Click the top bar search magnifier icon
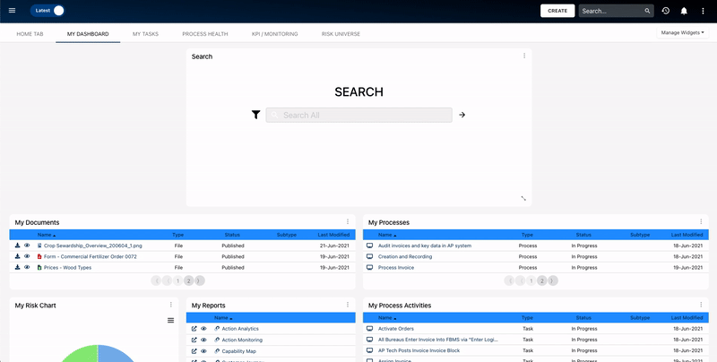This screenshot has width=717, height=362. click(x=647, y=11)
